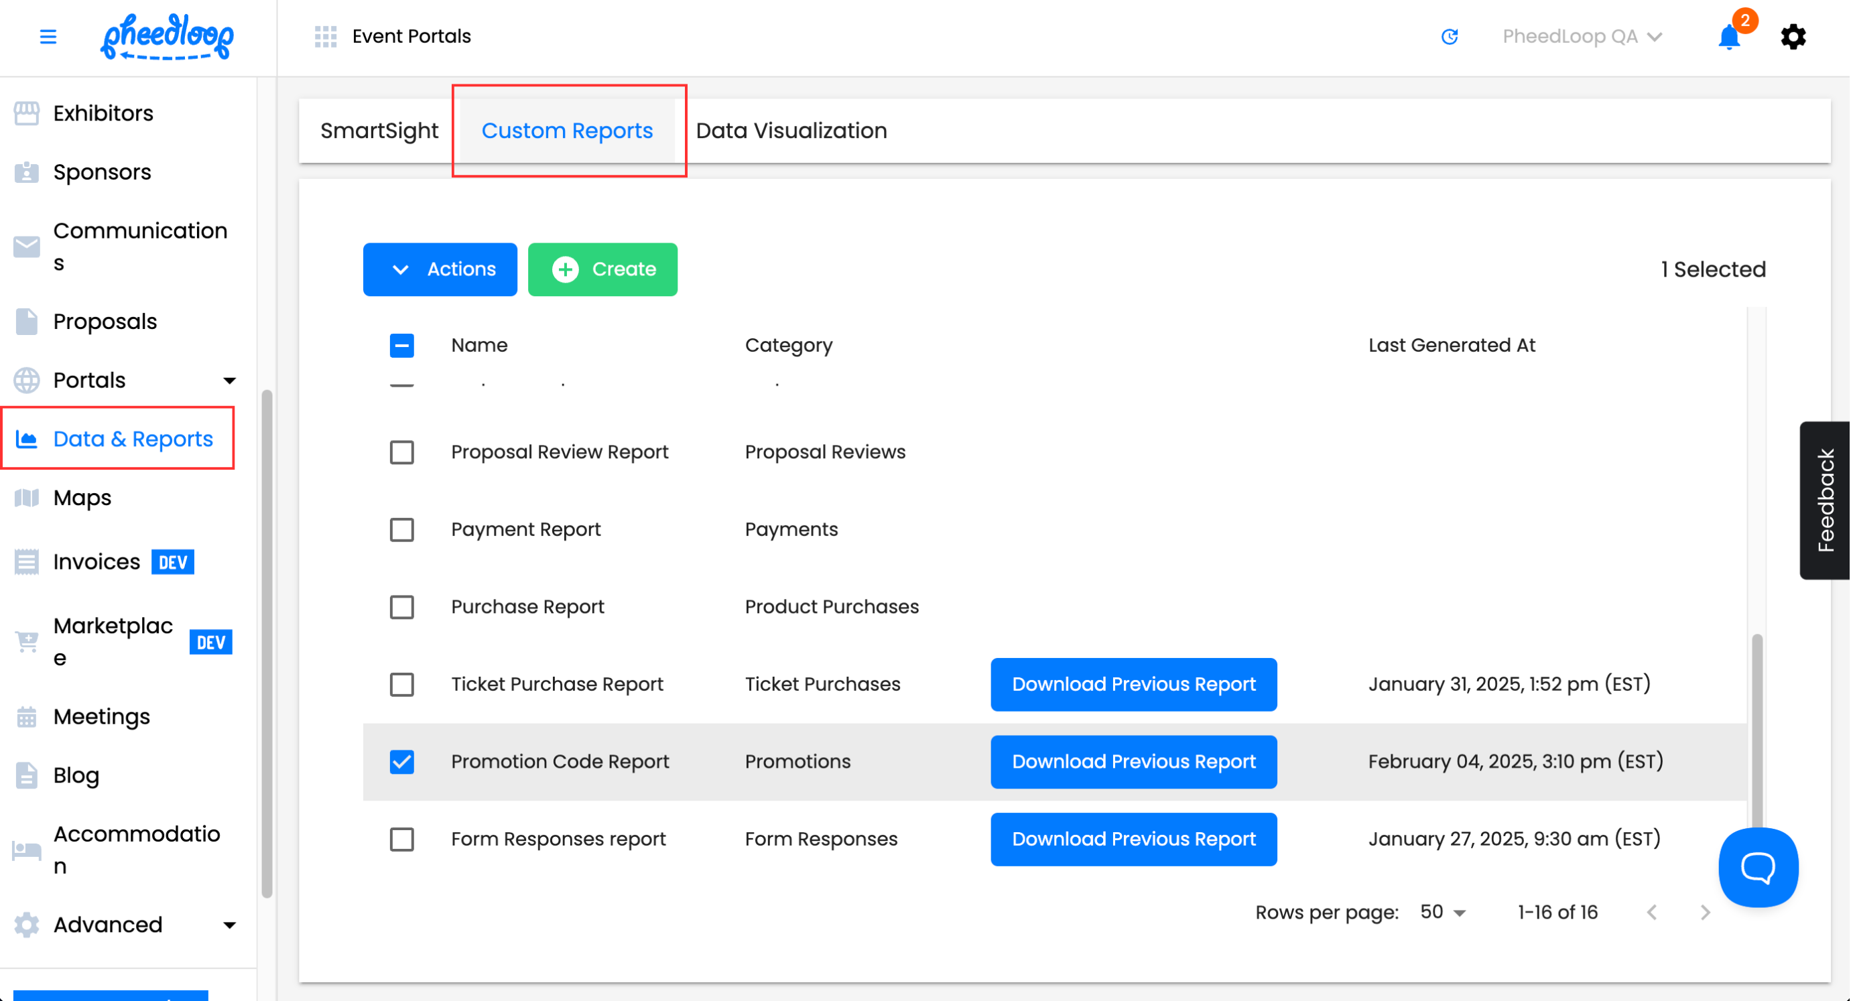Click the refresh icon in header
This screenshot has width=1851, height=1001.
[1450, 36]
